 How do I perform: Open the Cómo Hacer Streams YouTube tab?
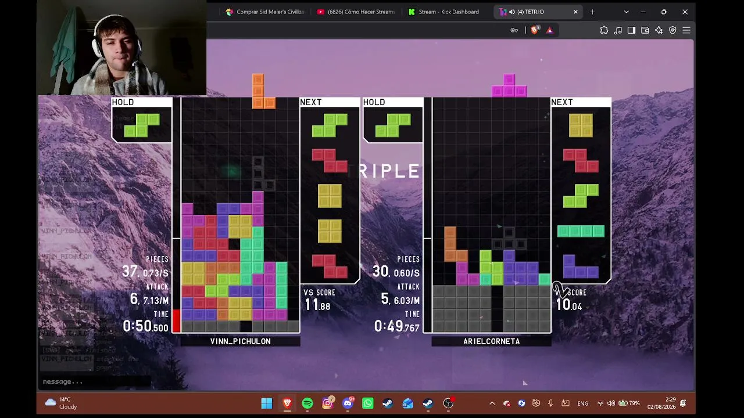(x=356, y=12)
